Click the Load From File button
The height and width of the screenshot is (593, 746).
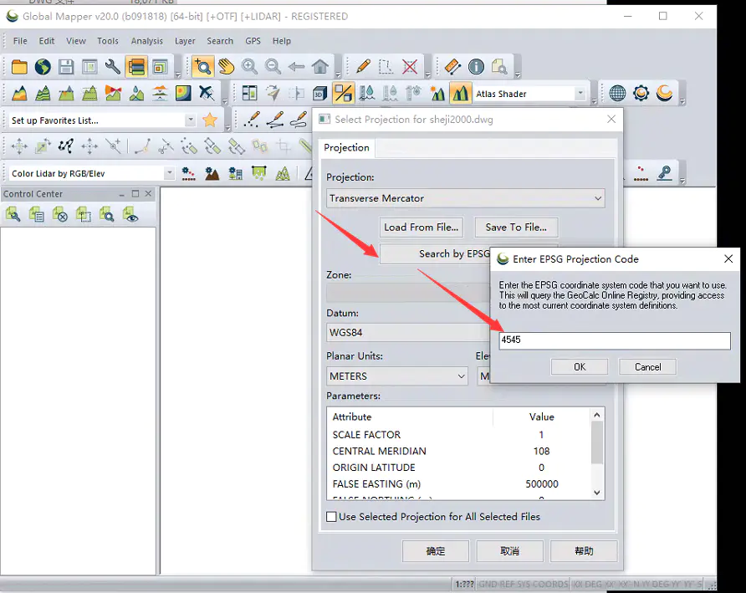point(421,227)
